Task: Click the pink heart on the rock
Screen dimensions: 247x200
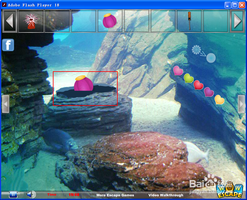Action: (178, 71)
